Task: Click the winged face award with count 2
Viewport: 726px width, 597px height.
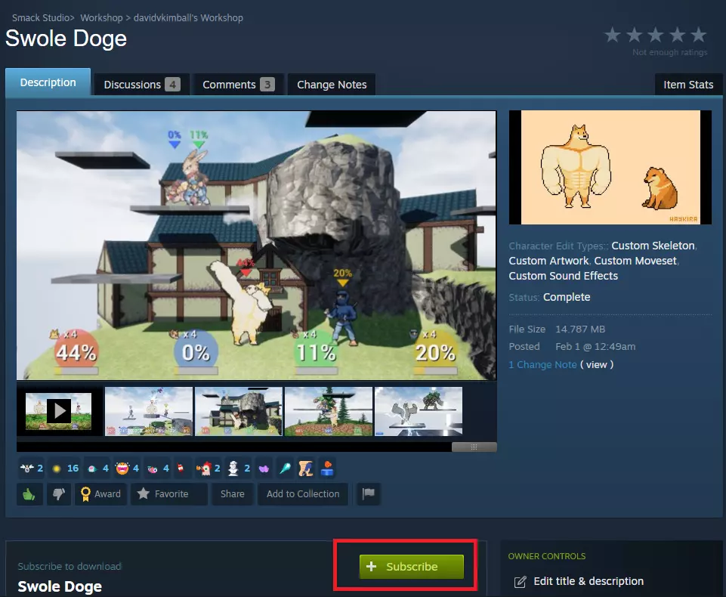Action: click(31, 469)
